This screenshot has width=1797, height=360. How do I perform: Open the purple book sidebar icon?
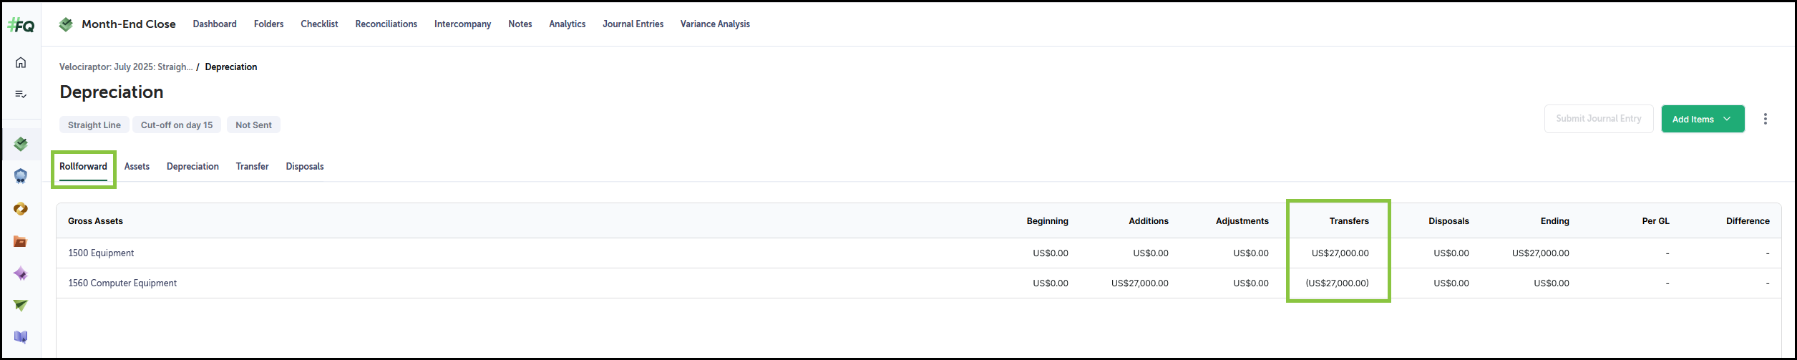[x=21, y=337]
